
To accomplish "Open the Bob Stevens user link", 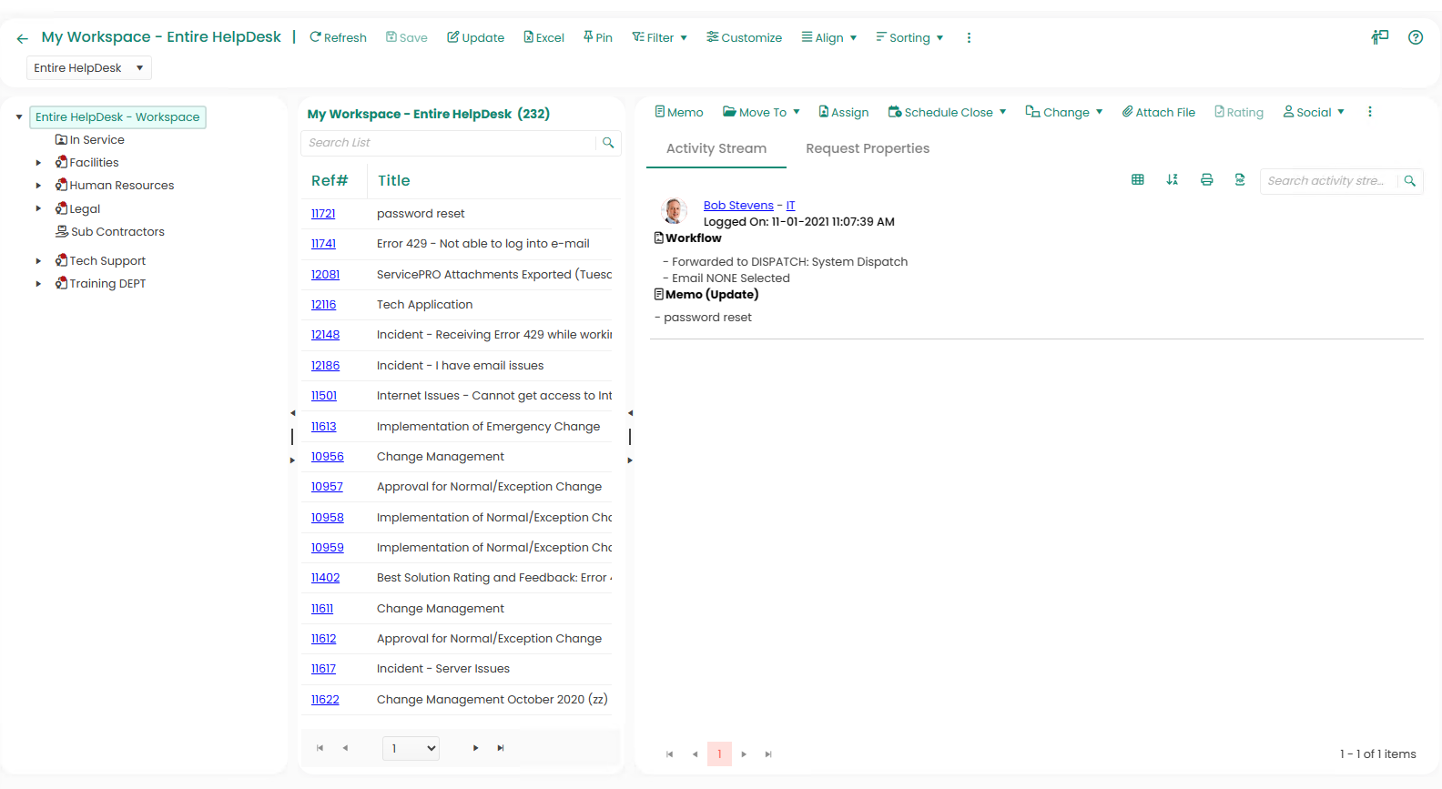I will click(737, 206).
